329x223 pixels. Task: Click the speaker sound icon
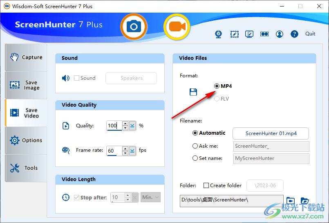tap(66, 78)
